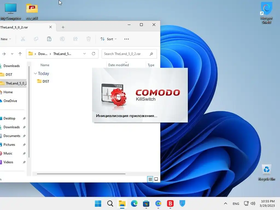Switch to details view layout
The height and width of the screenshot is (210, 280).
click(150, 179)
